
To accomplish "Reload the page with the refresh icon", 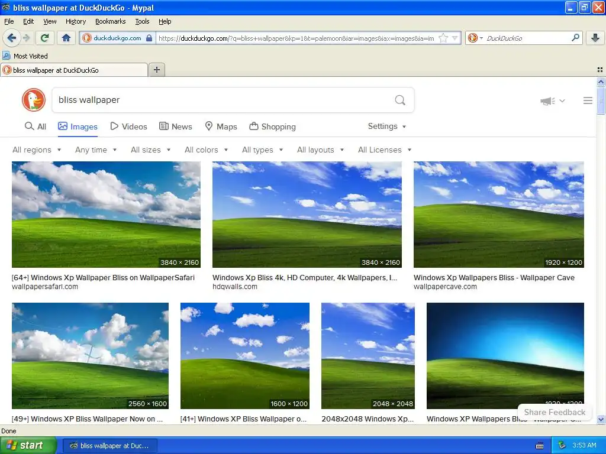I will (x=45, y=38).
